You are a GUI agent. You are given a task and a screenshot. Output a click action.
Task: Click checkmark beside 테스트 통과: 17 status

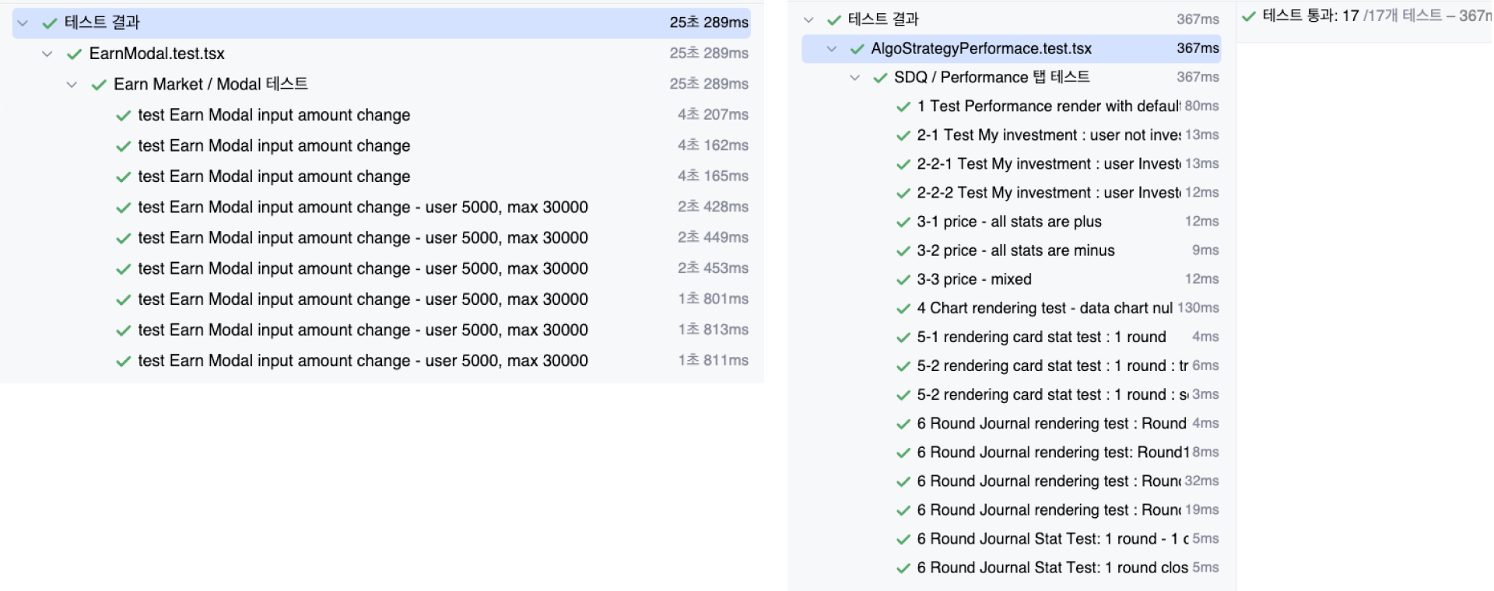pyautogui.click(x=1249, y=16)
